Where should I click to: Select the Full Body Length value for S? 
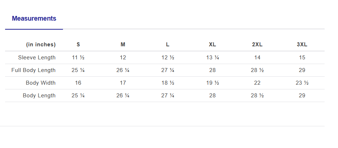point(78,70)
